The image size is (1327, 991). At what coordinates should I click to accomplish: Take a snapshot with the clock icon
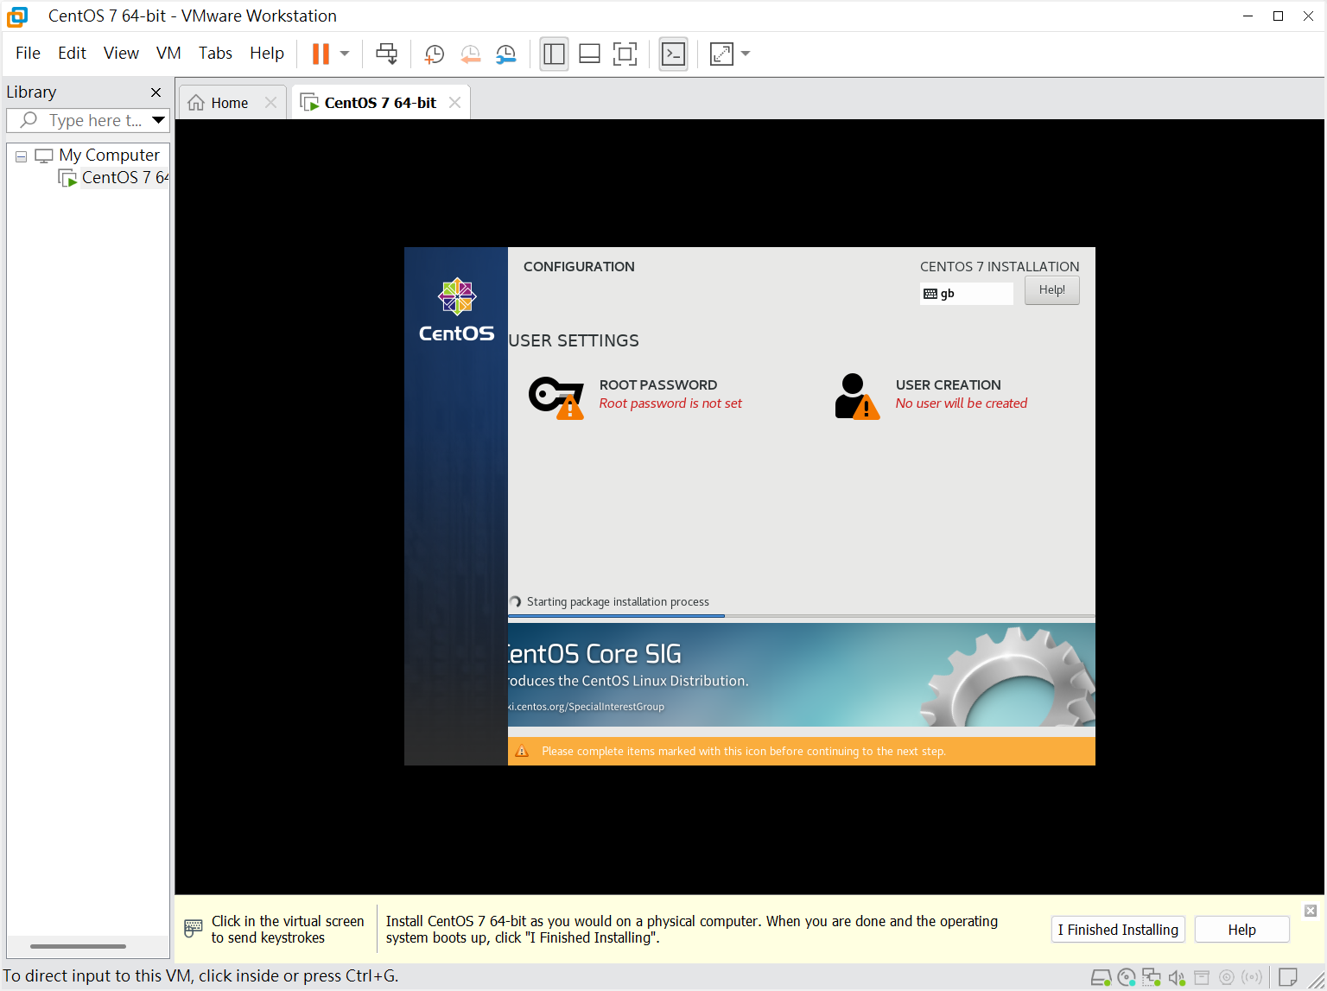click(x=434, y=54)
